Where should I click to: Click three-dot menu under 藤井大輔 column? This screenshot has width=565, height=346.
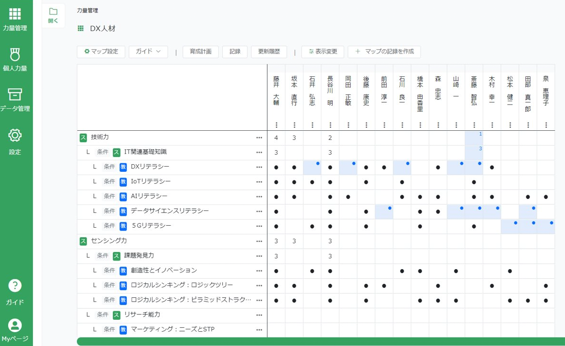click(276, 125)
